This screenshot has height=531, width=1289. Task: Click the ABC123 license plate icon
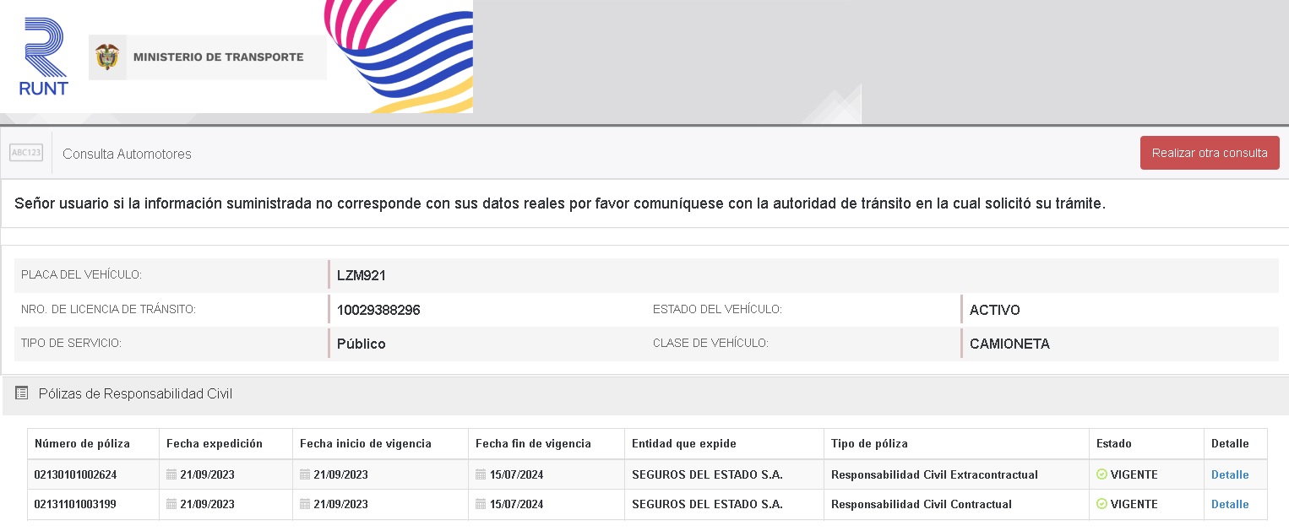(x=26, y=153)
